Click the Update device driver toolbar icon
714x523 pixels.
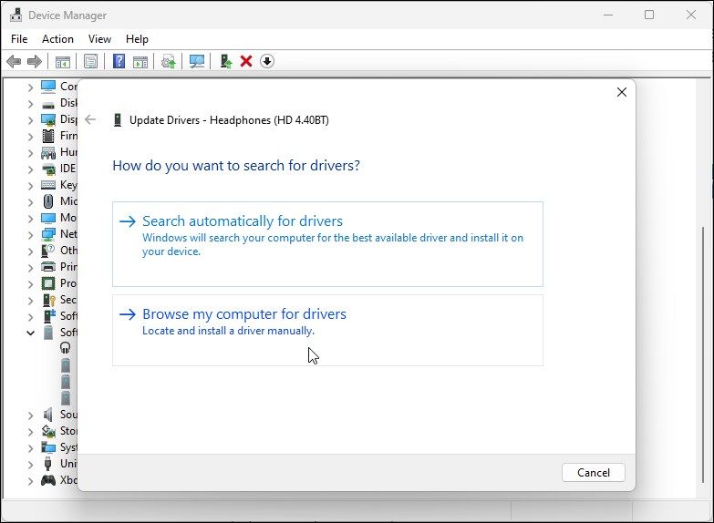[225, 61]
